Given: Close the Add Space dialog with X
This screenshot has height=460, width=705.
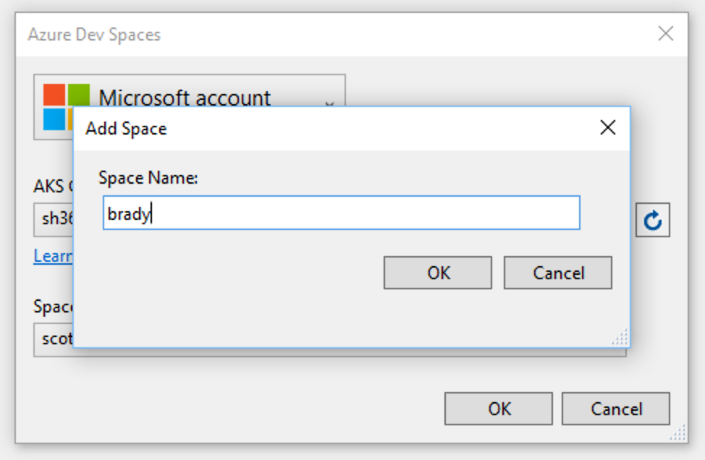Looking at the screenshot, I should coord(608,127).
